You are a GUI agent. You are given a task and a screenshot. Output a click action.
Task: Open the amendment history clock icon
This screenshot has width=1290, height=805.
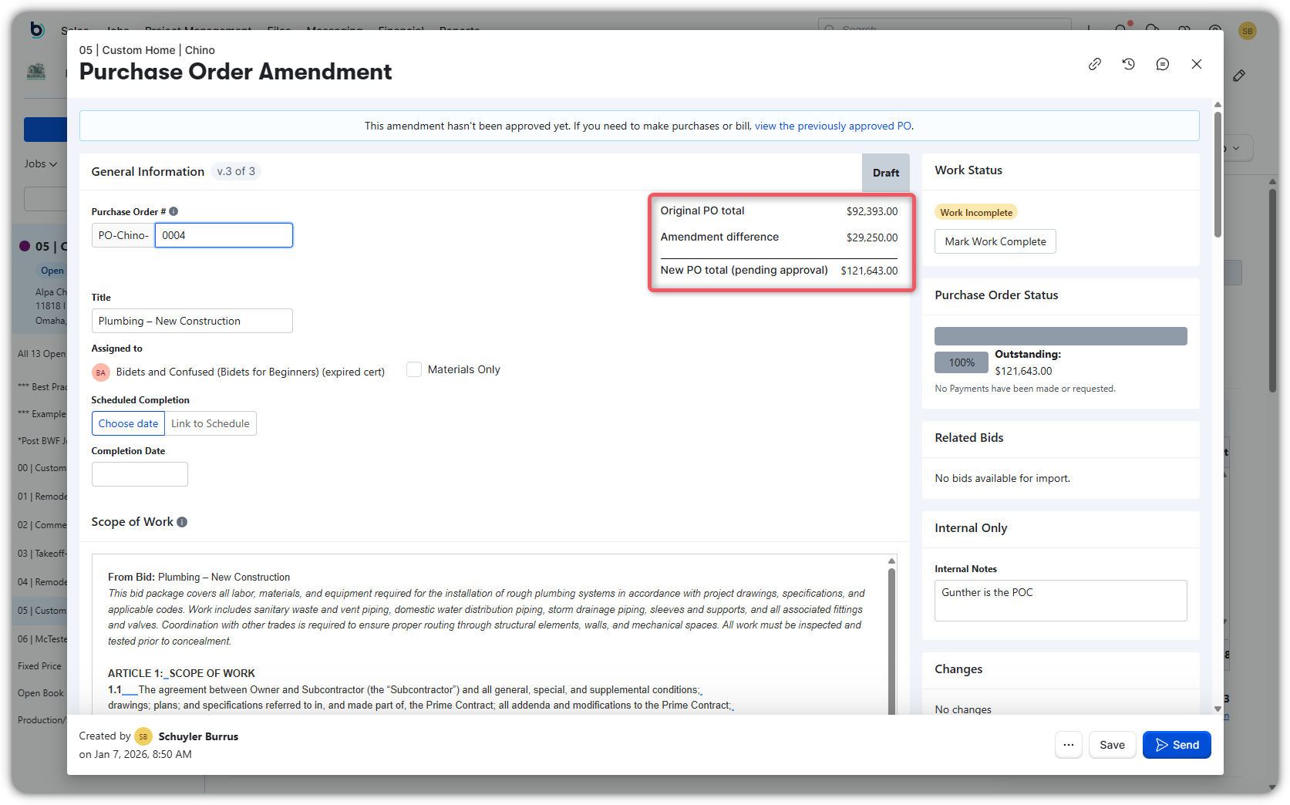click(1128, 64)
